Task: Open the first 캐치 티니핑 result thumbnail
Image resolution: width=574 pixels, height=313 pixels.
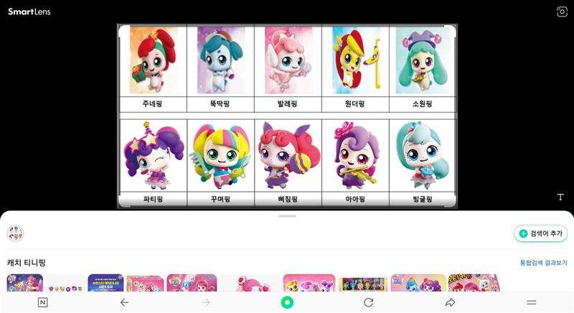Action: 25,283
